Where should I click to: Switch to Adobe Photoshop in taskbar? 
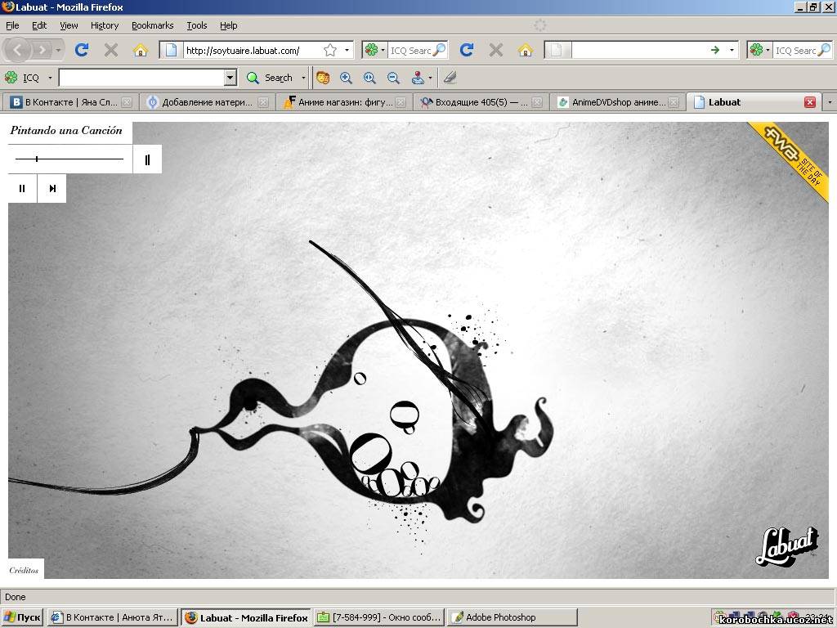[512, 617]
